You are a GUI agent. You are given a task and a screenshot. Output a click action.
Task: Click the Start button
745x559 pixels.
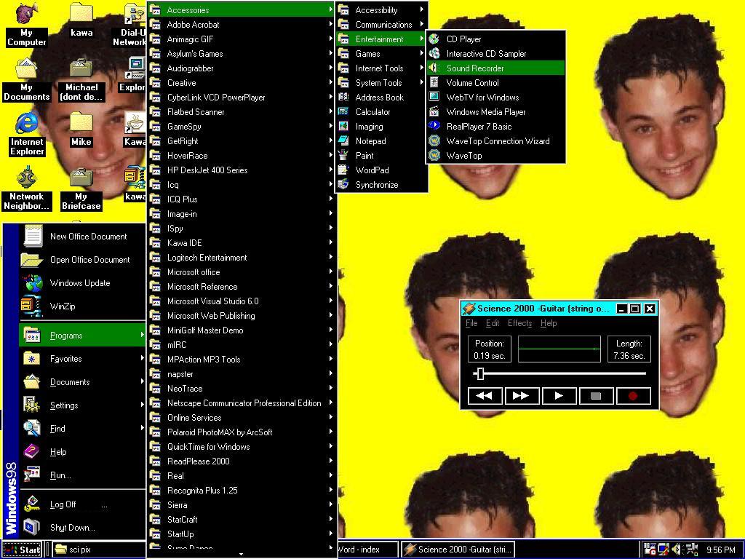(22, 550)
